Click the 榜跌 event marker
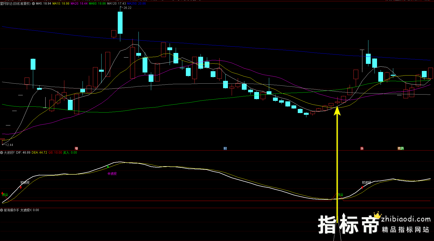This screenshot has height=241, width=434. (x=401, y=149)
